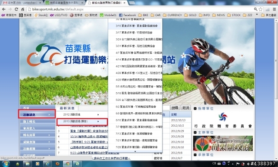Open the Mobile01 bookmark
The image size is (278, 167).
point(108,15)
